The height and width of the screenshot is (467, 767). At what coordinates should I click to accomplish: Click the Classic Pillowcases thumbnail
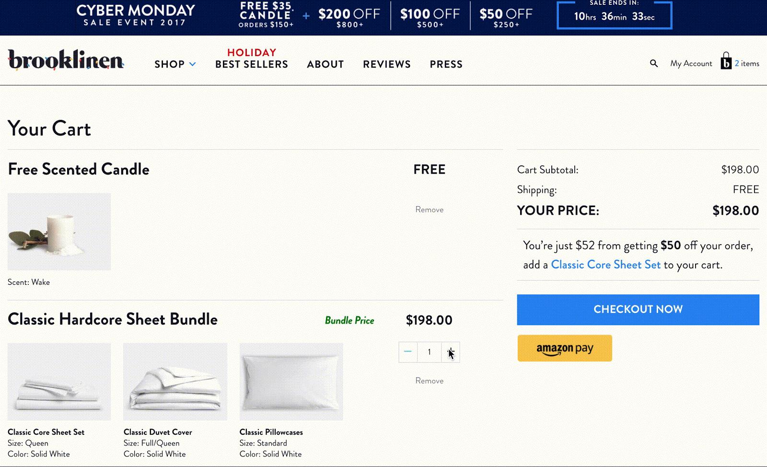(291, 382)
